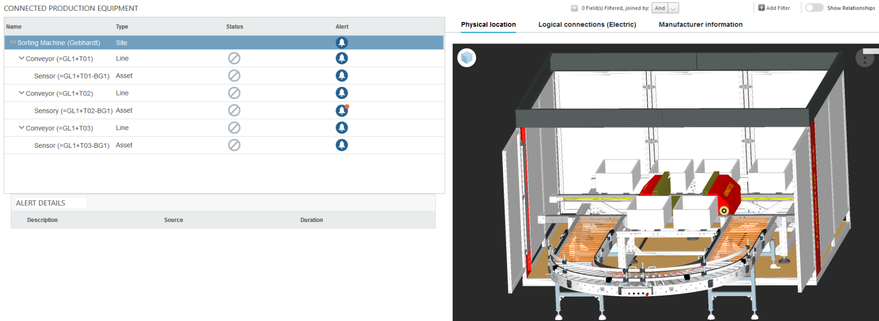The image size is (879, 321).
Task: Click the 3D cube view icon
Action: click(467, 58)
